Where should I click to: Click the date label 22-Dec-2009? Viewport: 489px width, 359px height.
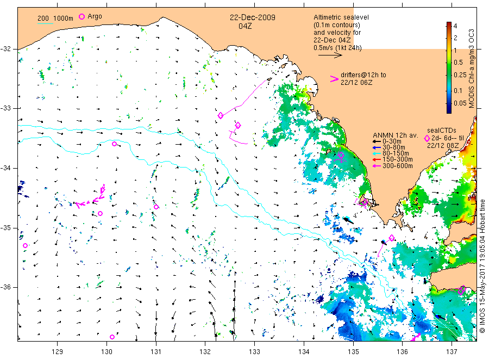point(253,17)
